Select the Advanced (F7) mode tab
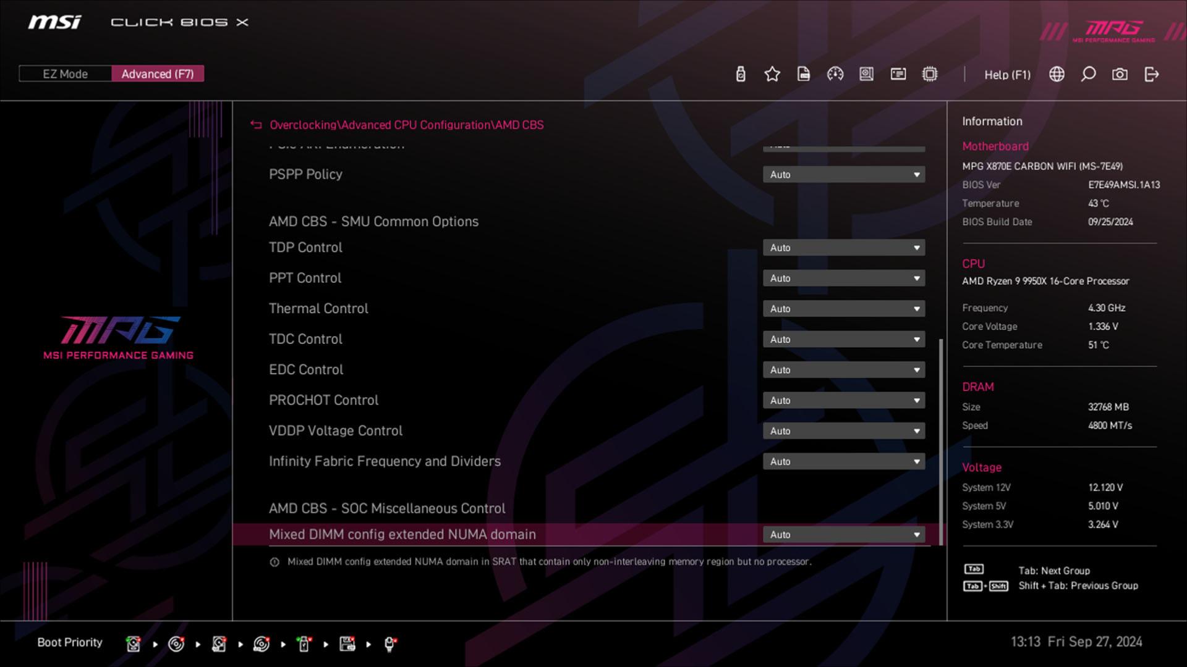The image size is (1187, 667). (x=158, y=74)
